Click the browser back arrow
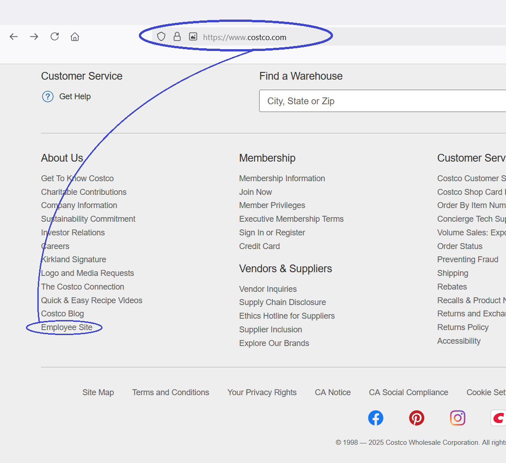This screenshot has width=506, height=463. click(x=14, y=37)
